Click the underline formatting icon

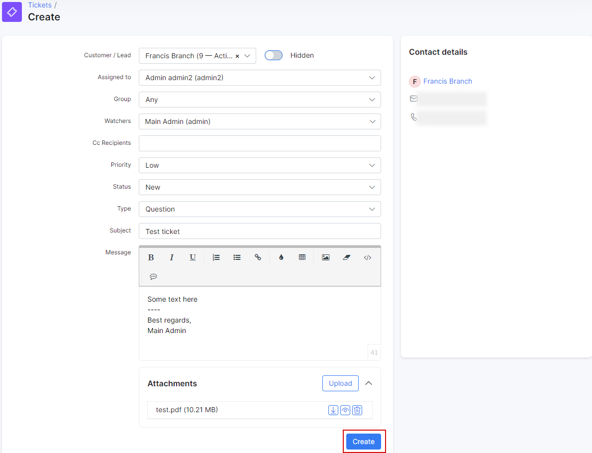click(x=193, y=257)
